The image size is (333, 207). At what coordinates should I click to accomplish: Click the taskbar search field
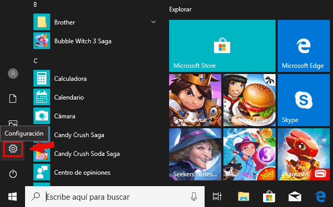tap(115, 197)
